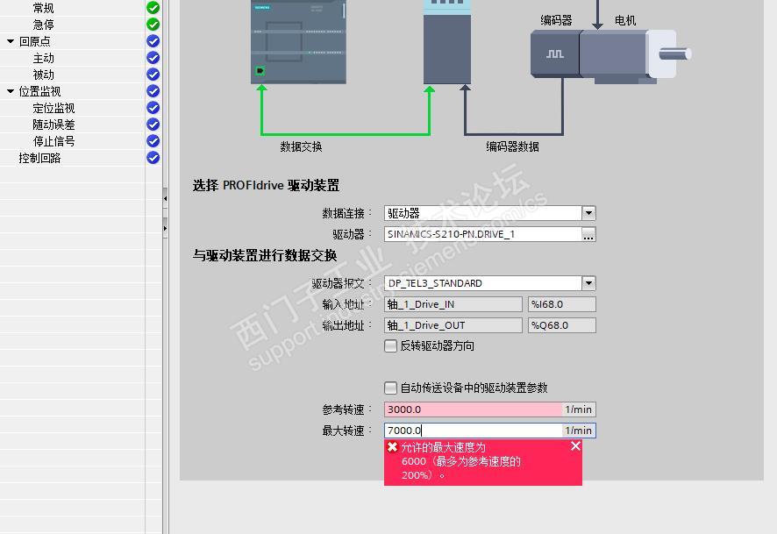Click blue check status icon for 位置监视
777x534 pixels.
click(x=153, y=90)
